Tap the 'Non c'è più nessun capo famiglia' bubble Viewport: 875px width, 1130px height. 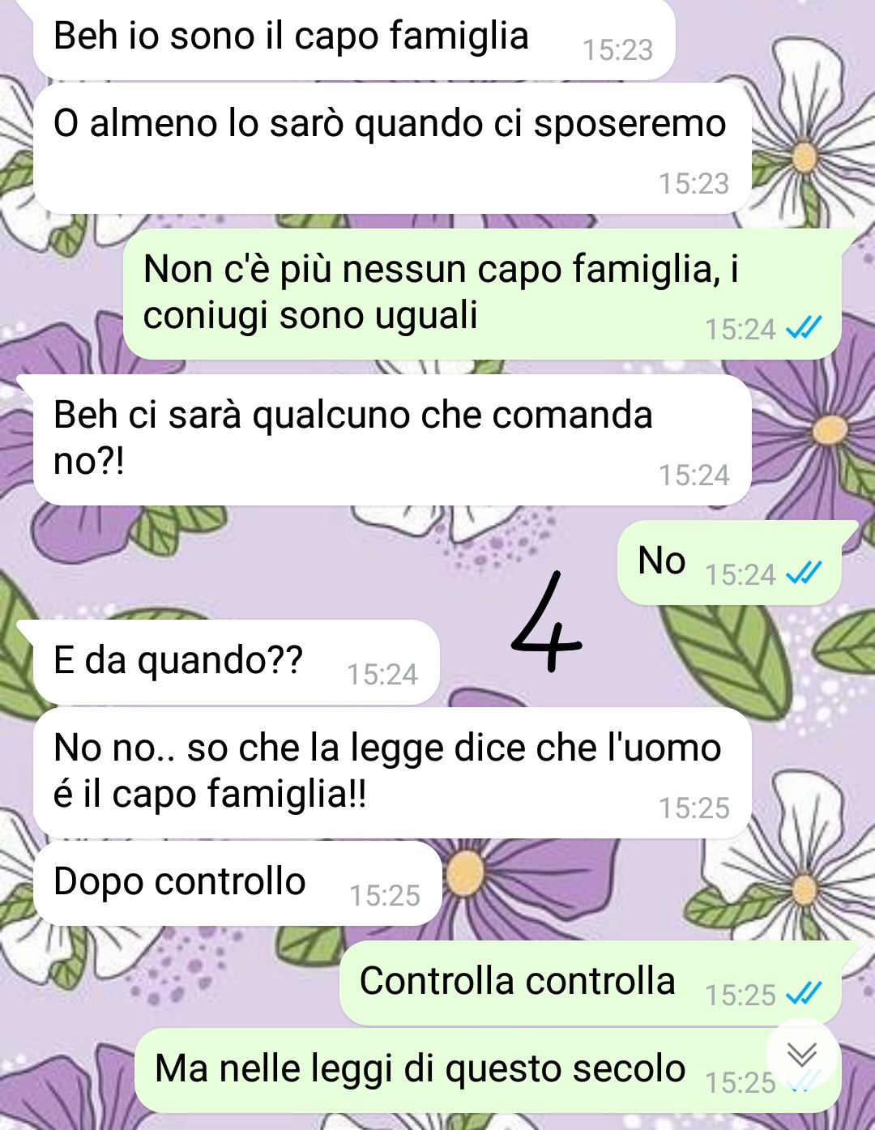482,293
